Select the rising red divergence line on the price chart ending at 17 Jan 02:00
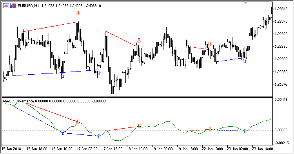 click(x=50, y=27)
